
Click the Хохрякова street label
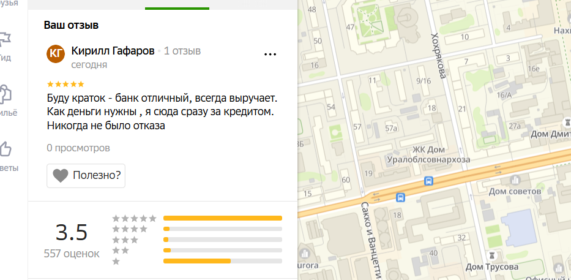tap(438, 55)
